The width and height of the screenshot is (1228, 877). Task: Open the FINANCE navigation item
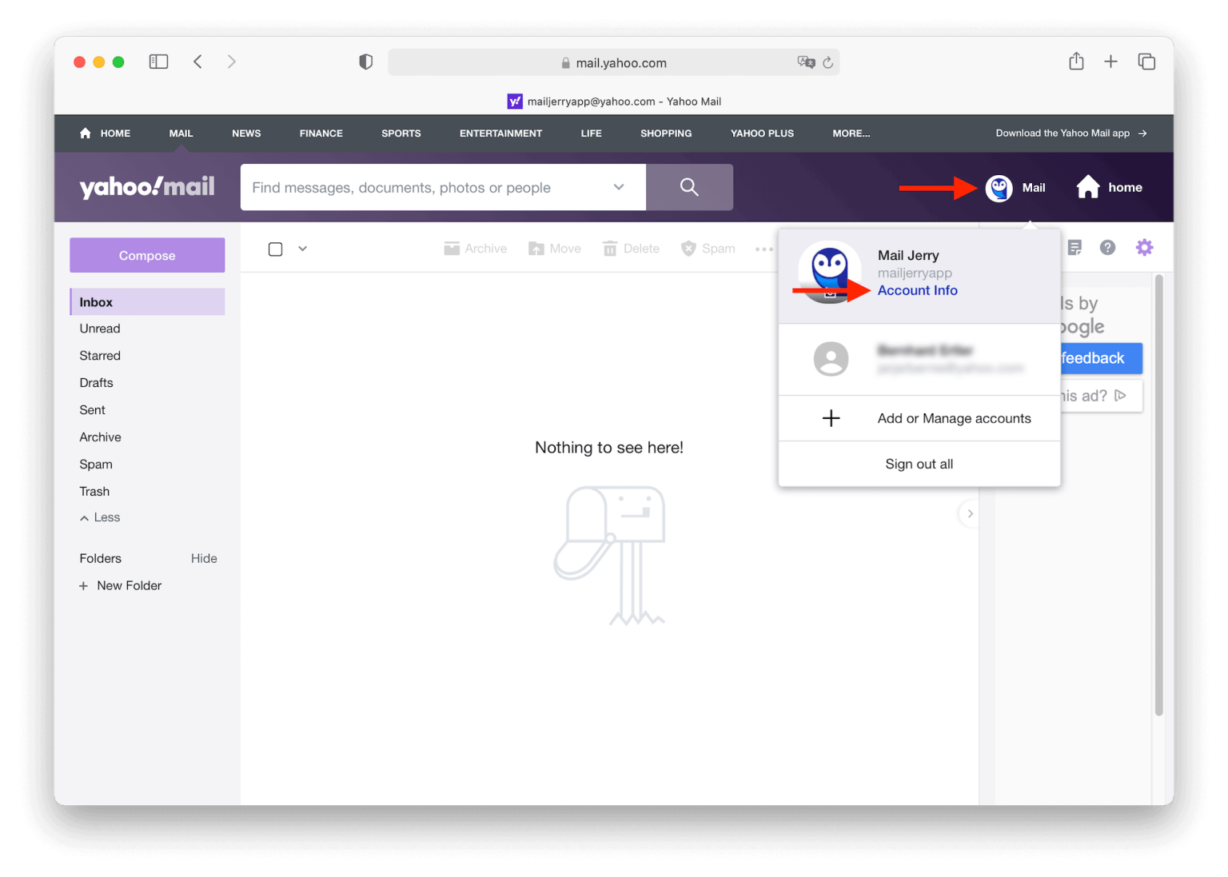click(321, 134)
